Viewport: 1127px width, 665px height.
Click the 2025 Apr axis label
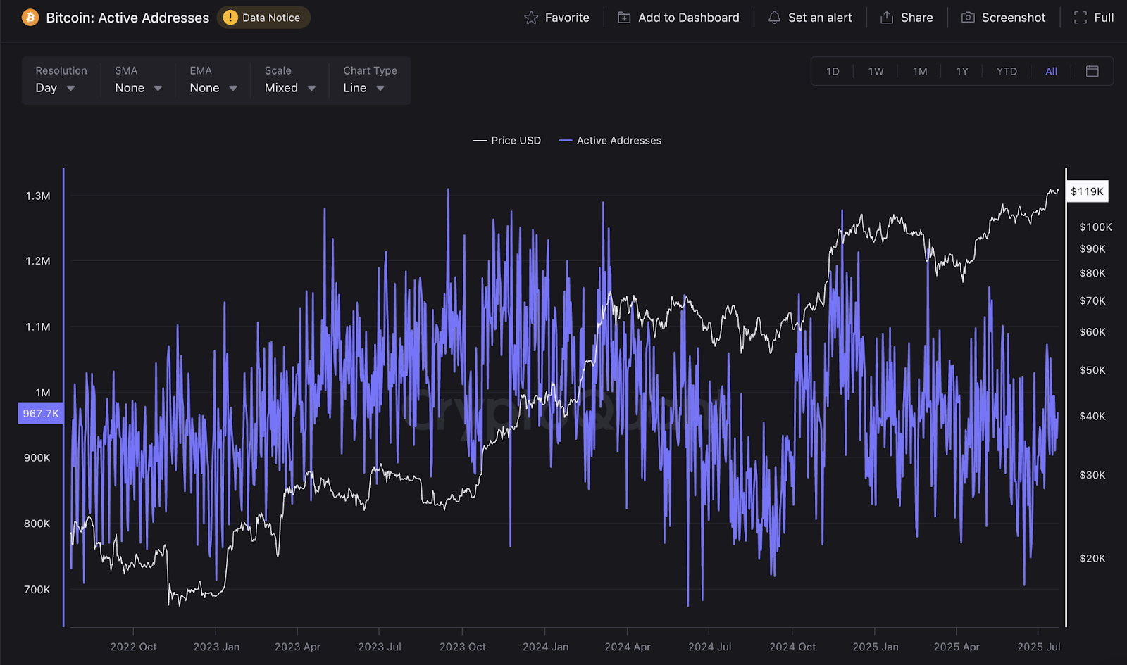point(957,647)
